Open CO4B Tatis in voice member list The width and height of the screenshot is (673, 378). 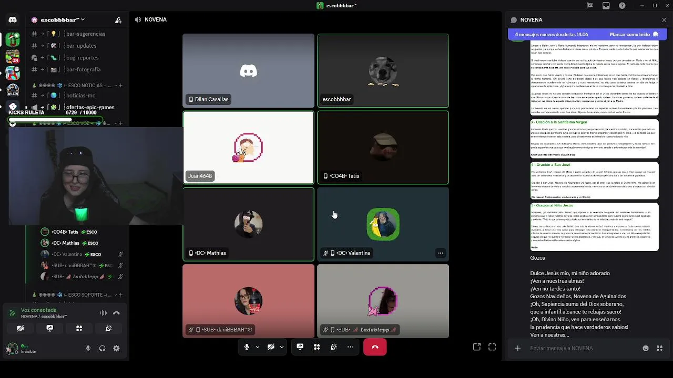point(81,232)
